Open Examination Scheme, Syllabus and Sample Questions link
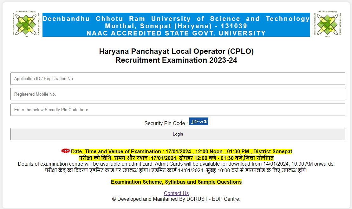352x209 pixels. click(x=176, y=182)
